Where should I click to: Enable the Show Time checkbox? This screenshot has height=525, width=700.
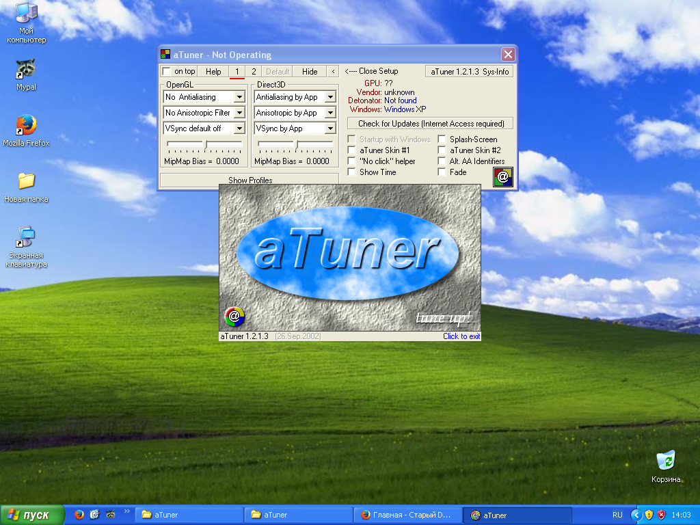point(351,172)
